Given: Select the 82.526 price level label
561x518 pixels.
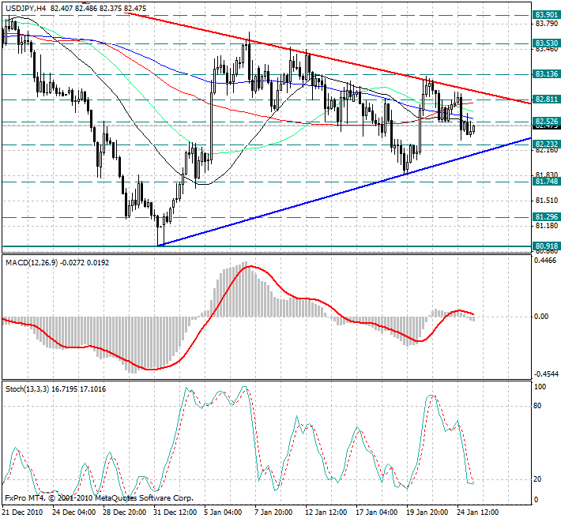Looking at the screenshot, I should pos(546,121).
